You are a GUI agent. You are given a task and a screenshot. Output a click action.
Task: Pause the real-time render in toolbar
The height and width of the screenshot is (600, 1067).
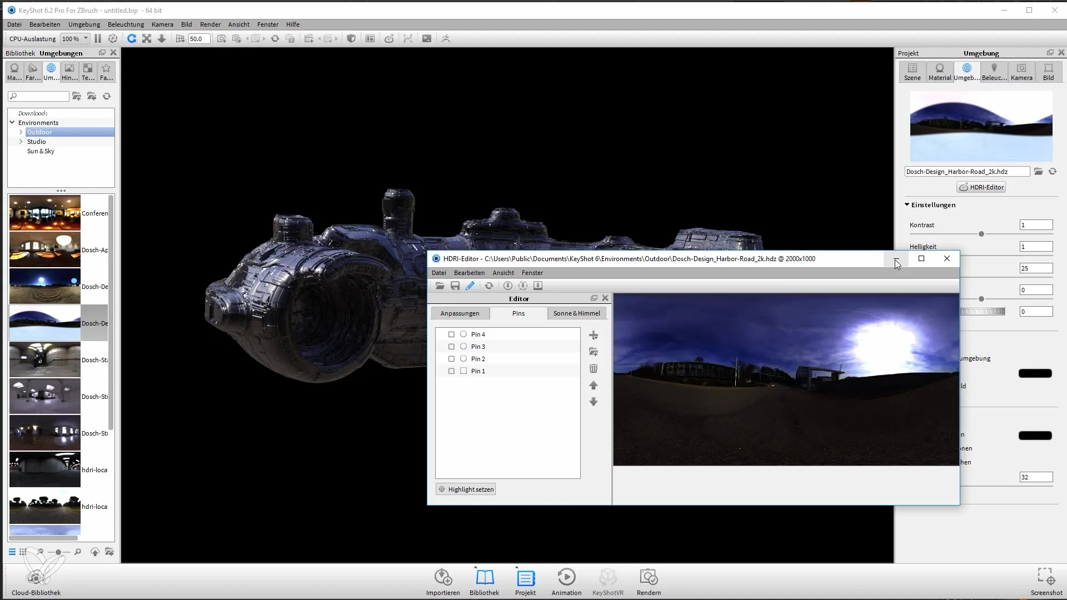[x=98, y=38]
